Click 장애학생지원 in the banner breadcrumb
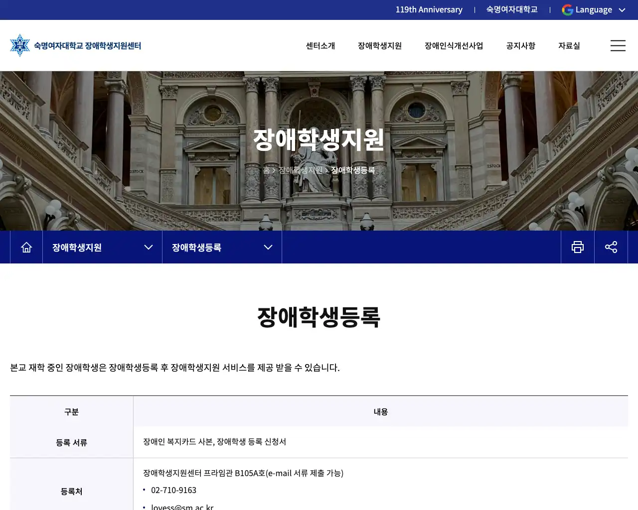Viewport: 638px width, 510px height. coord(301,170)
